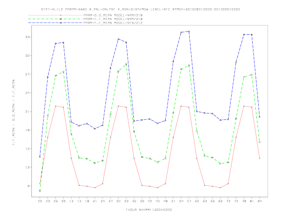283x219 pixels.
Task: Click x-axis forecast hour label 66
Action: tap(213, 201)
